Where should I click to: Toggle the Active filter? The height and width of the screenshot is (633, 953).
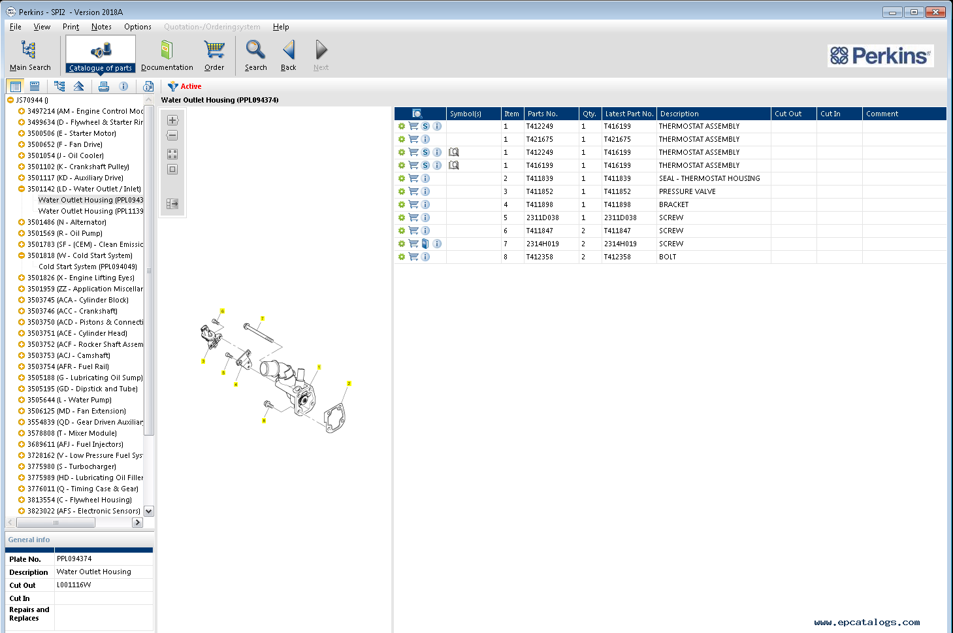click(x=185, y=86)
